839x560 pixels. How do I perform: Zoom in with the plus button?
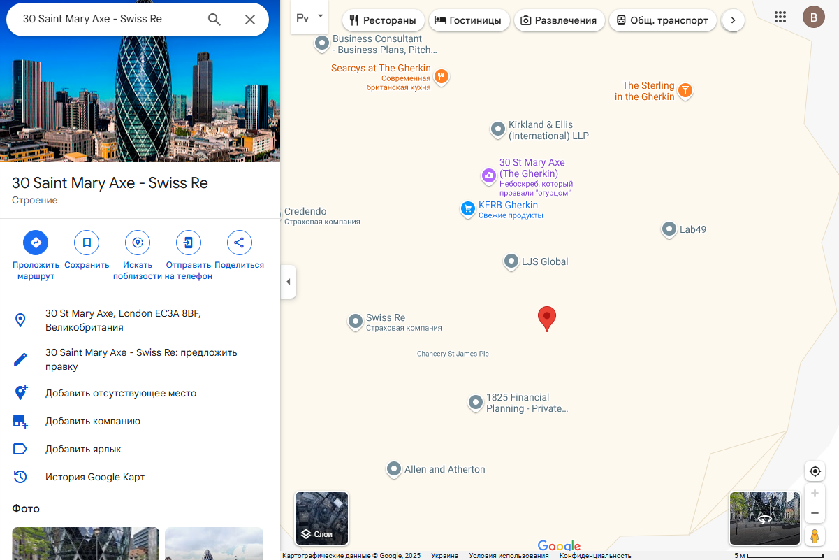pos(815,494)
